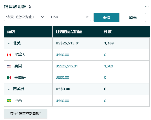Switch to the 表格 view
The height and width of the screenshot is (120, 151).
point(106,17)
